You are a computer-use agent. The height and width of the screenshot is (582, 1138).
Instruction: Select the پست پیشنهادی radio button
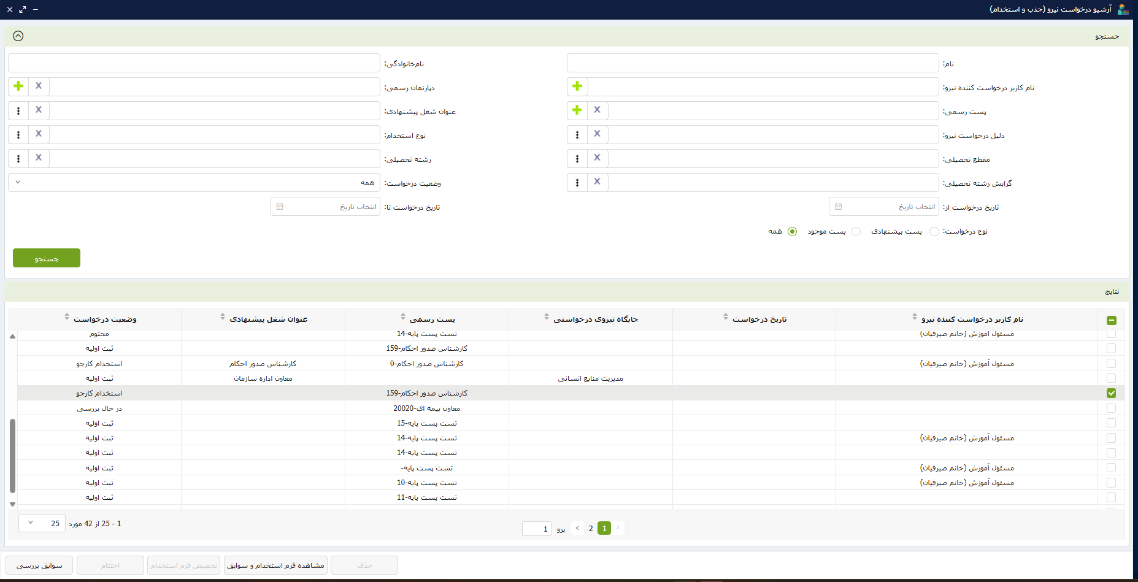[x=934, y=231]
